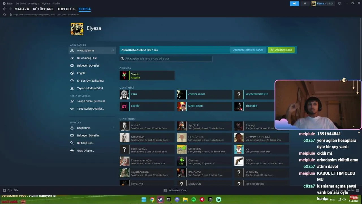Open File Explorer from taskbar
The width and height of the screenshot is (362, 204).
point(185,199)
